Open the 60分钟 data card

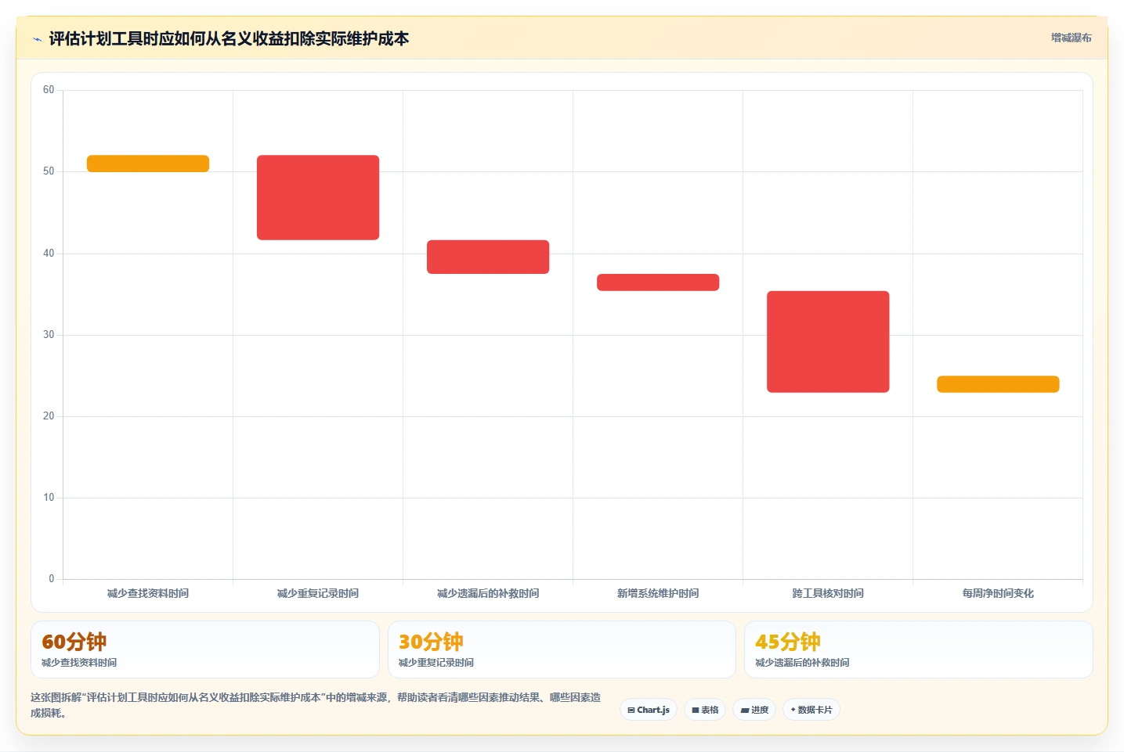[x=205, y=649]
